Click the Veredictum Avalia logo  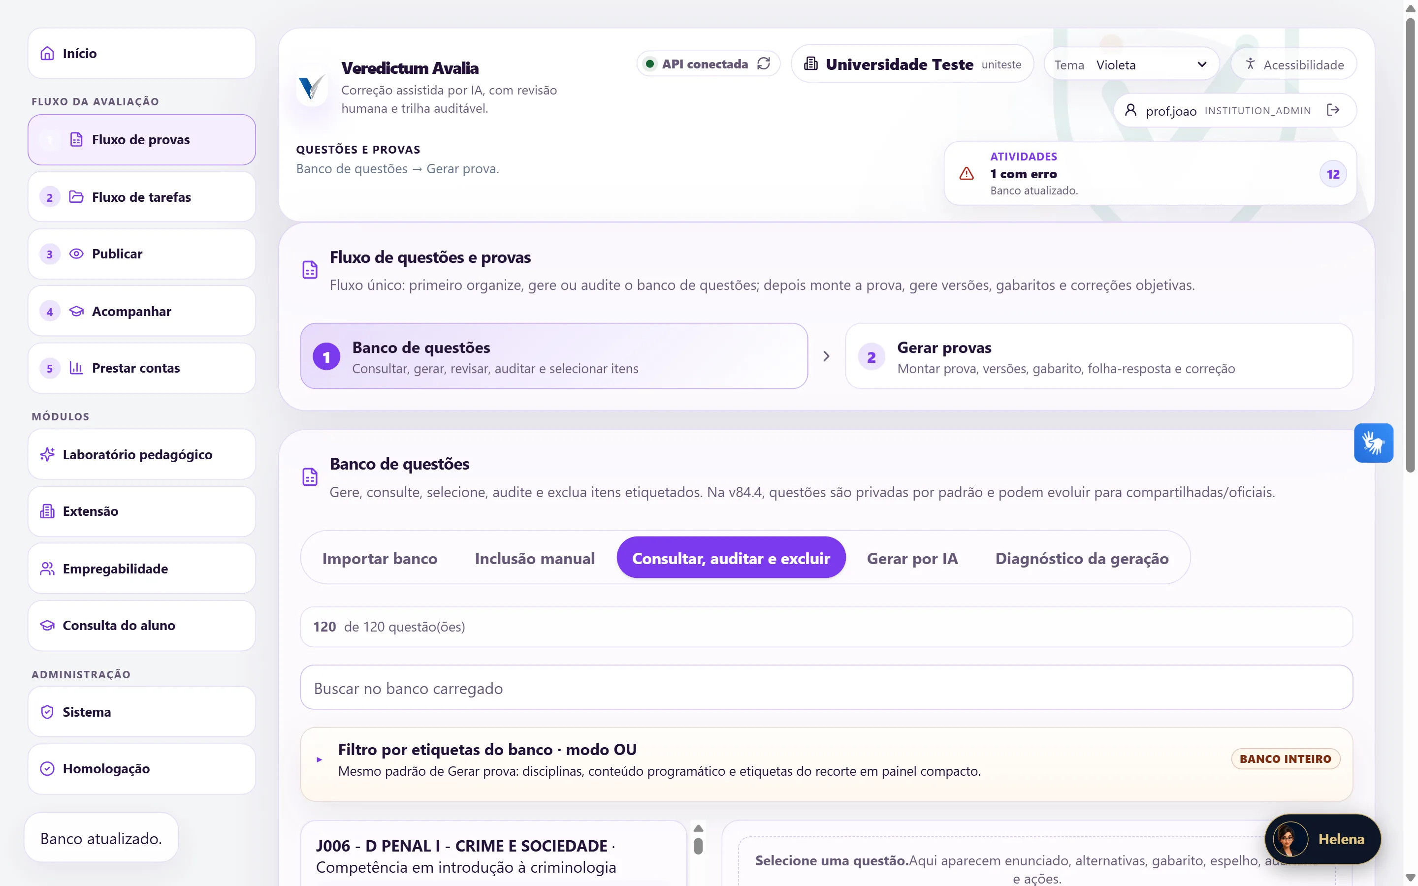(x=311, y=87)
